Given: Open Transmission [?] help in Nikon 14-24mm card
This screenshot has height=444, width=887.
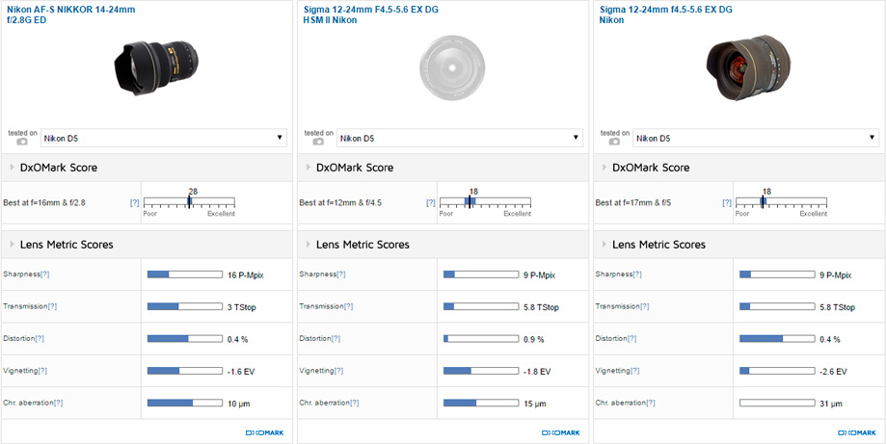Looking at the screenshot, I should (52, 306).
